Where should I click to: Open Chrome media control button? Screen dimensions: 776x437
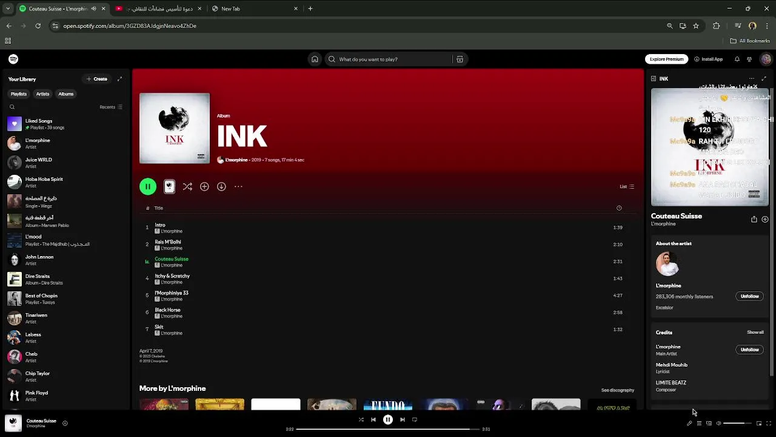coord(738,25)
